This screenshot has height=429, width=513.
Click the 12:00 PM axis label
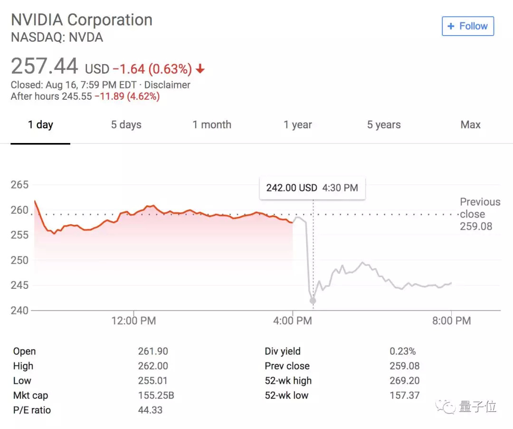(x=133, y=321)
